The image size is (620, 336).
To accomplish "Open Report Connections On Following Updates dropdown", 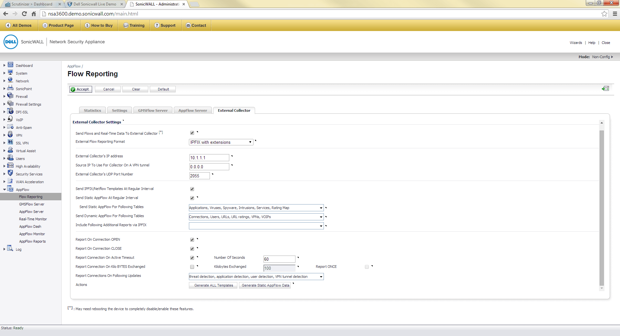I will point(256,277).
